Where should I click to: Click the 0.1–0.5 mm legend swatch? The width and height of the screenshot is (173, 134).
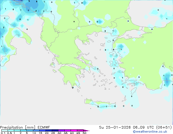pyautogui.click(x=5, y=130)
